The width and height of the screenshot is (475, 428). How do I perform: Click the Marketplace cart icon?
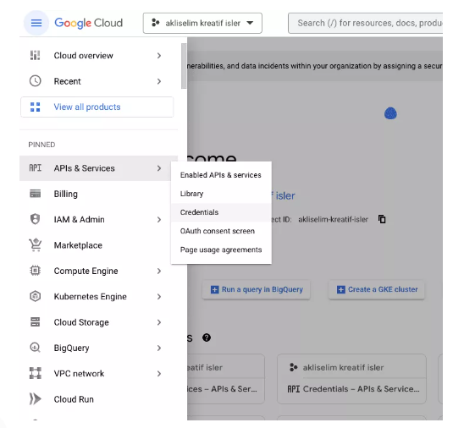click(36, 245)
